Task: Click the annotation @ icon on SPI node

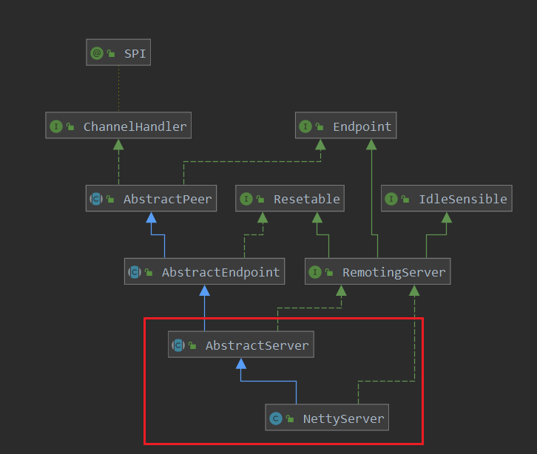Action: (96, 53)
